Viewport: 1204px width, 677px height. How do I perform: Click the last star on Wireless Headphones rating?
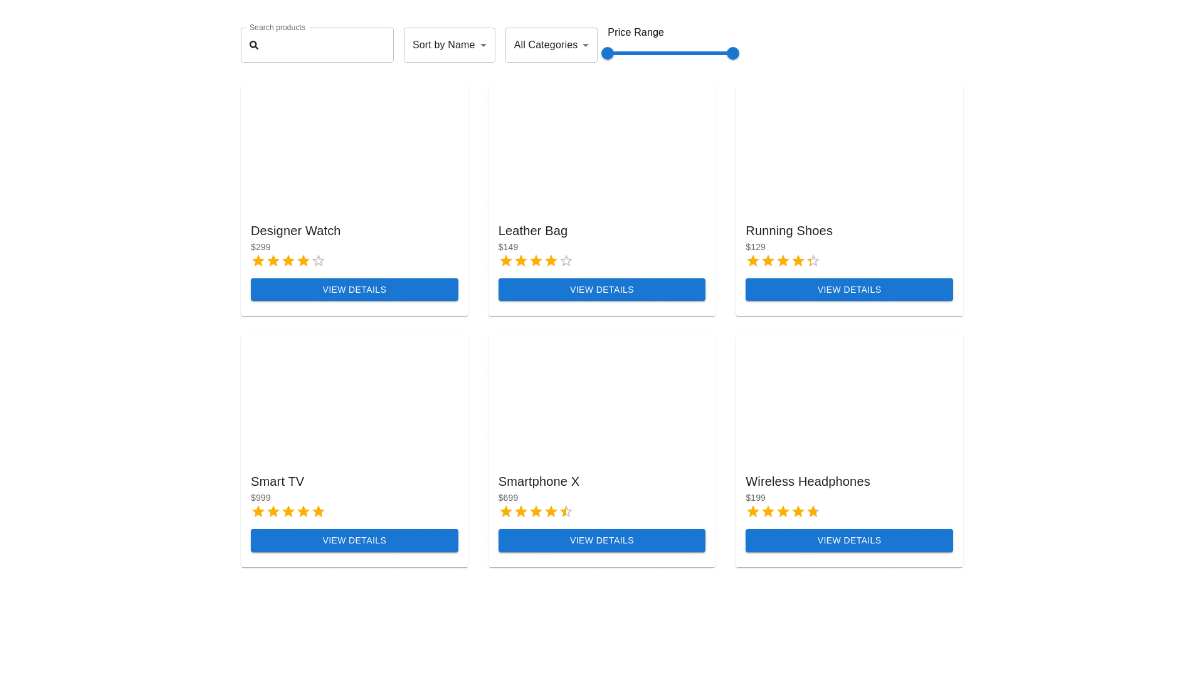pos(813,512)
